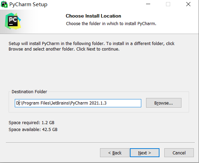
Task: Click the subtitle about choosing install folder
Action: (x=111, y=24)
